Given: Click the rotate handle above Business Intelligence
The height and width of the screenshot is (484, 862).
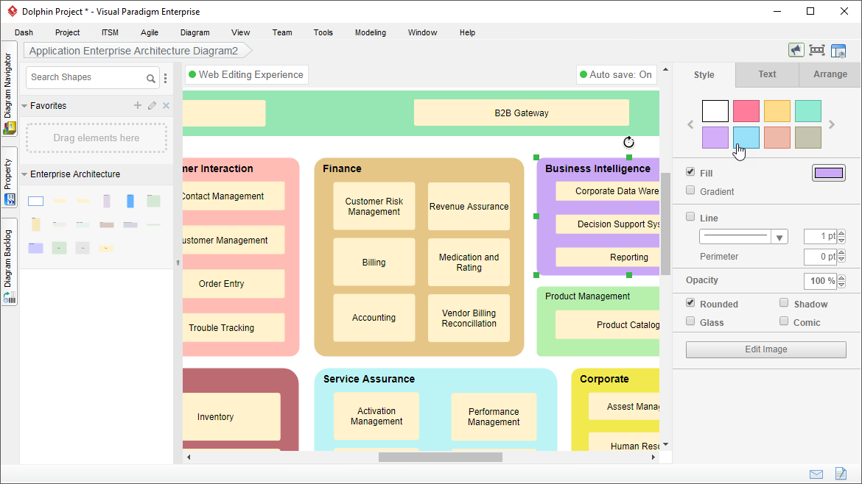Looking at the screenshot, I should pos(629,142).
